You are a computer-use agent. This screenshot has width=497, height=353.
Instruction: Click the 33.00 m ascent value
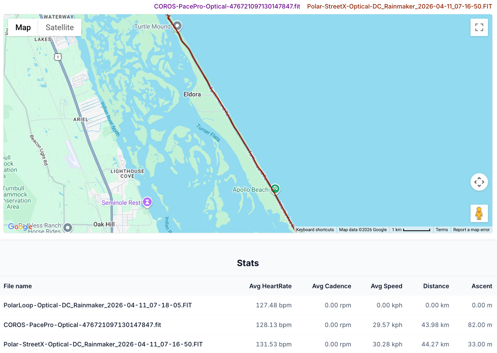[x=480, y=344]
